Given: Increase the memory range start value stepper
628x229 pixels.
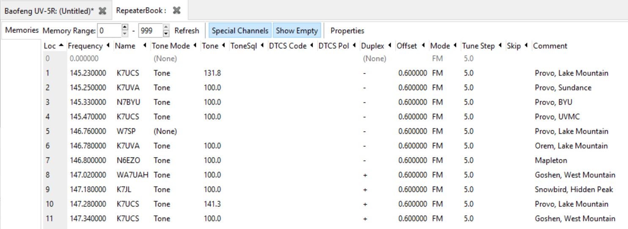Looking at the screenshot, I should [125, 28].
